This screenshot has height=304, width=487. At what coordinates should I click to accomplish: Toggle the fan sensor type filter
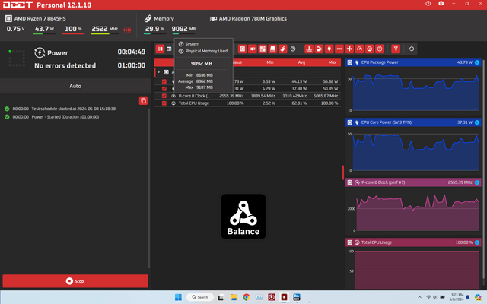point(349,49)
